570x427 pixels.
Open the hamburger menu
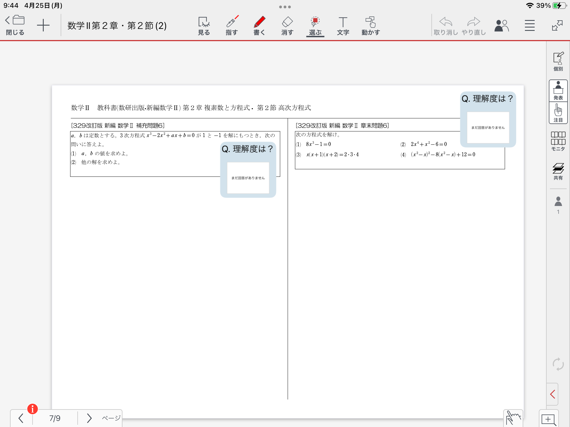click(530, 26)
